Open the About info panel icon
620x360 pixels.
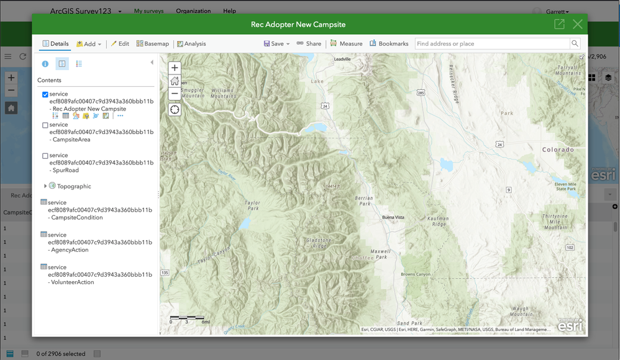(45, 64)
